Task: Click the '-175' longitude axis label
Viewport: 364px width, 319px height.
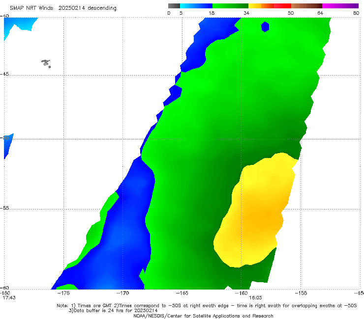Action: click(x=63, y=293)
